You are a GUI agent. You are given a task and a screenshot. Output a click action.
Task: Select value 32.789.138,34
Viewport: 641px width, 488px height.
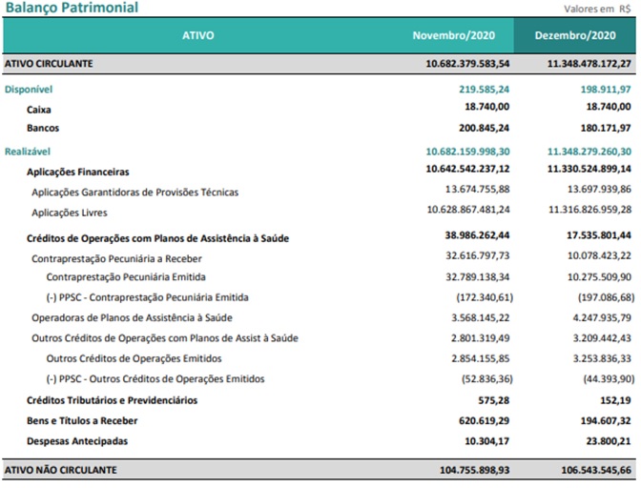(478, 277)
